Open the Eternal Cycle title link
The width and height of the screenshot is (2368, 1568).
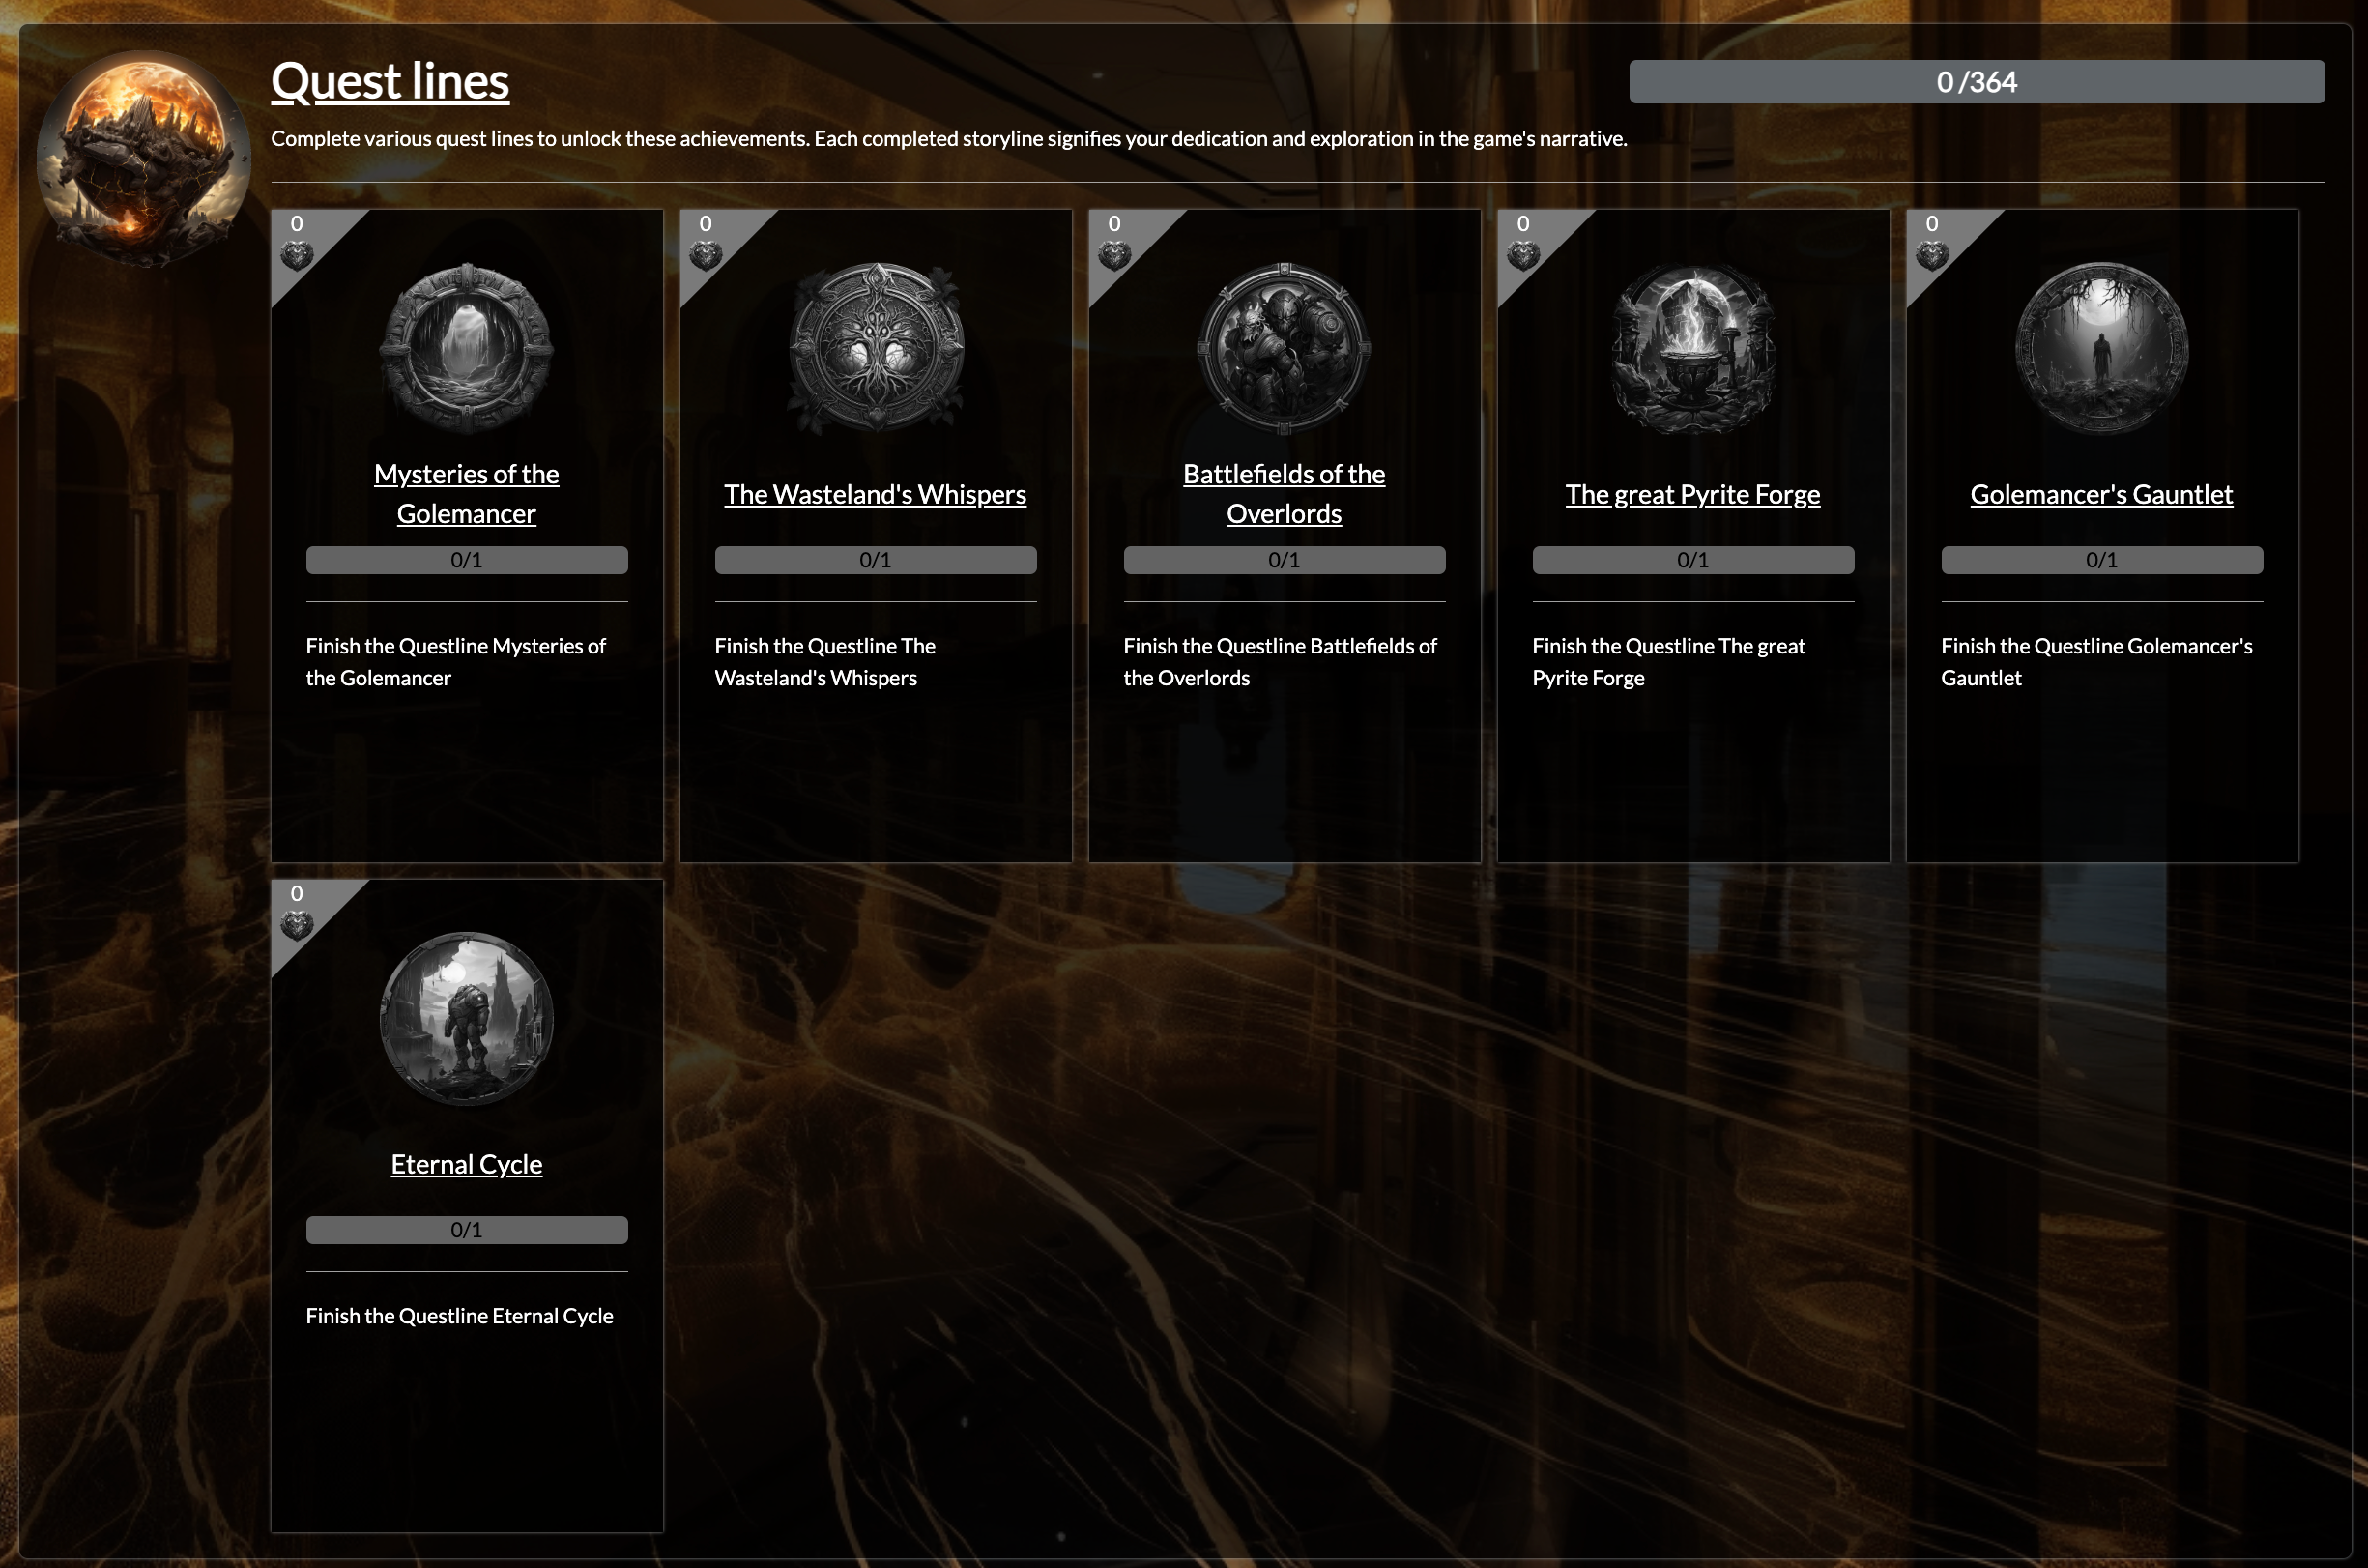[x=466, y=1164]
